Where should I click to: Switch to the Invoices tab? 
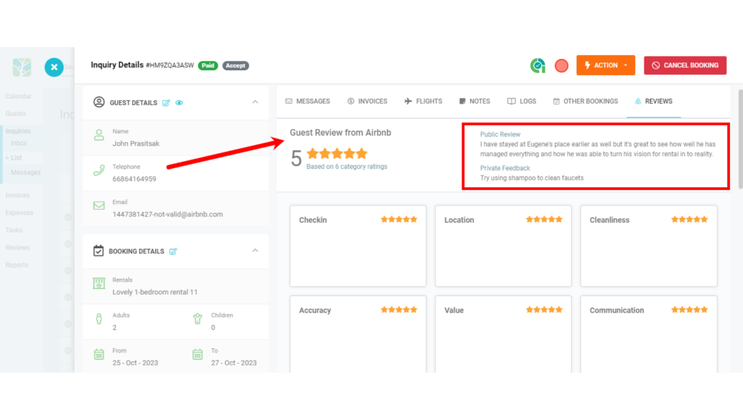click(367, 102)
